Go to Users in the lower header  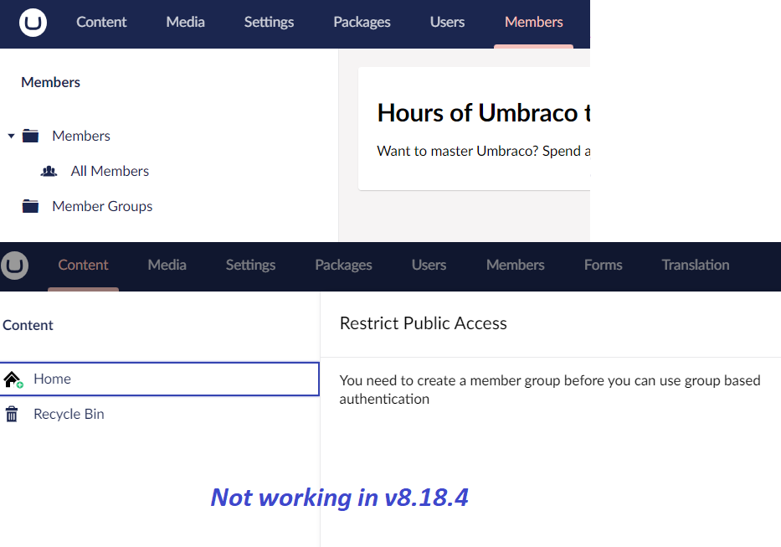click(429, 265)
